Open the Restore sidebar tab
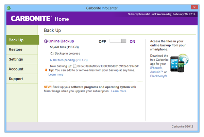The height and width of the screenshot is (137, 204). [x=22, y=50]
